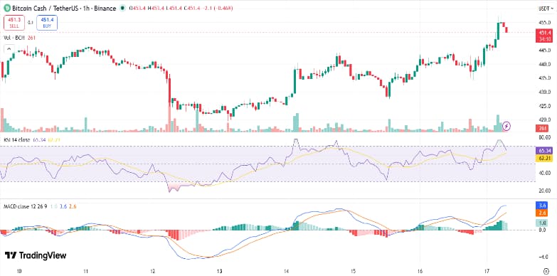The height and width of the screenshot is (276, 557).
Task: Collapse the indicator legend with chevron button
Action: (9, 48)
